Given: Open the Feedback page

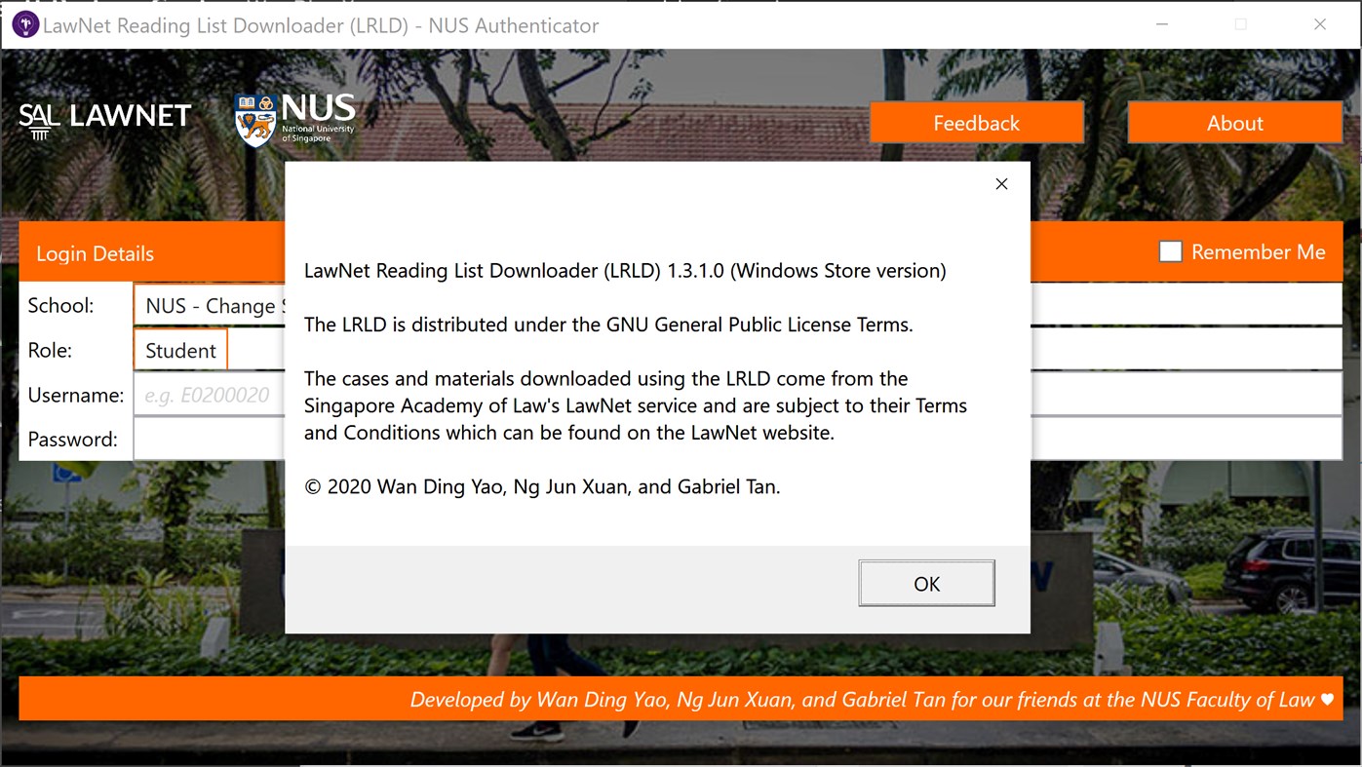Looking at the screenshot, I should click(976, 122).
